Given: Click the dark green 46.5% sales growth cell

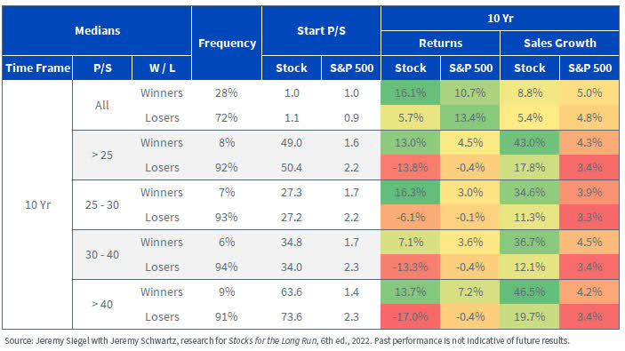Looking at the screenshot, I should (530, 292).
